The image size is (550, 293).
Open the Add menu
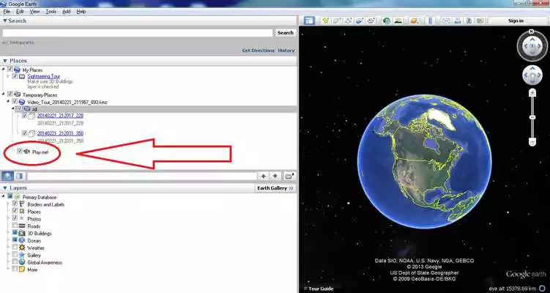click(67, 12)
